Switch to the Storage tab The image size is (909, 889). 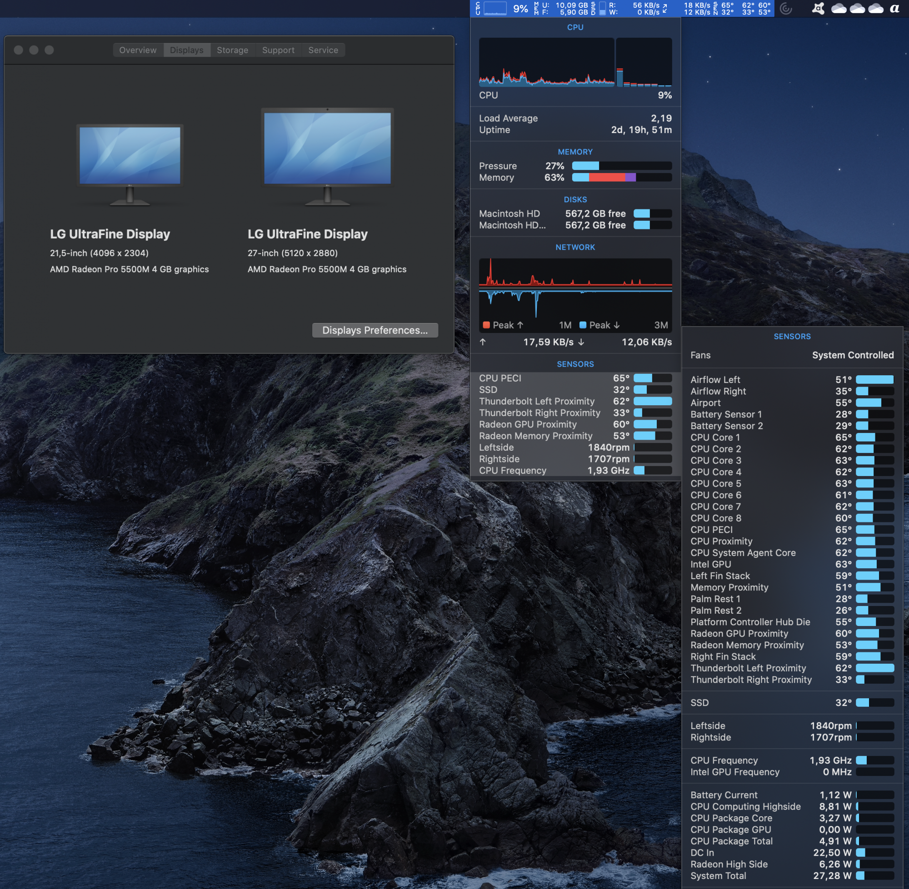232,50
